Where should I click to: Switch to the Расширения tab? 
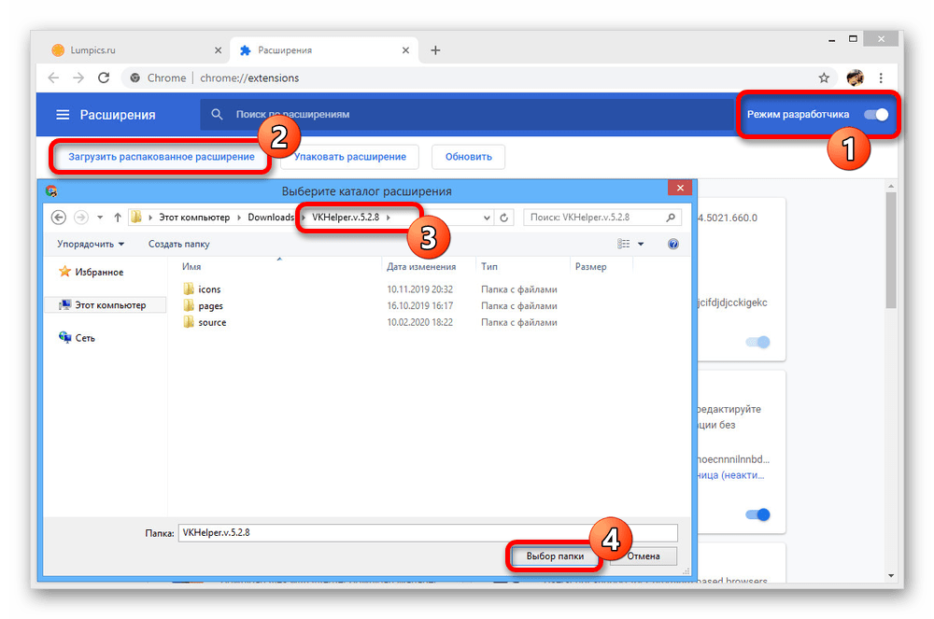tap(325, 50)
